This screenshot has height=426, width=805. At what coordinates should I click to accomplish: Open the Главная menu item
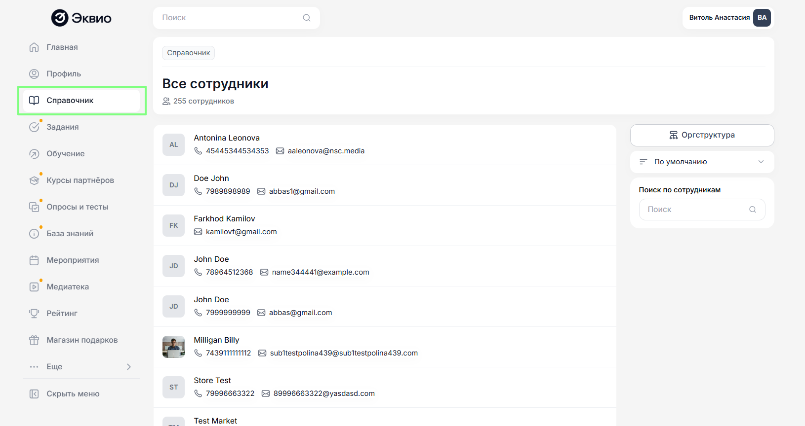coord(82,47)
